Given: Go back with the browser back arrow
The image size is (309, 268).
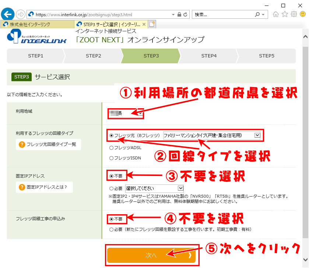Looking at the screenshot, I should (x=8, y=14).
